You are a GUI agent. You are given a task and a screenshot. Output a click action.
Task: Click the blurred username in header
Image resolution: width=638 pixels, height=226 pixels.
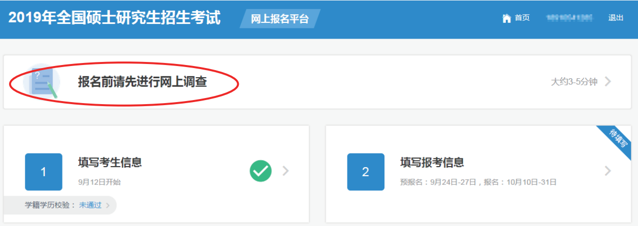(x=569, y=18)
